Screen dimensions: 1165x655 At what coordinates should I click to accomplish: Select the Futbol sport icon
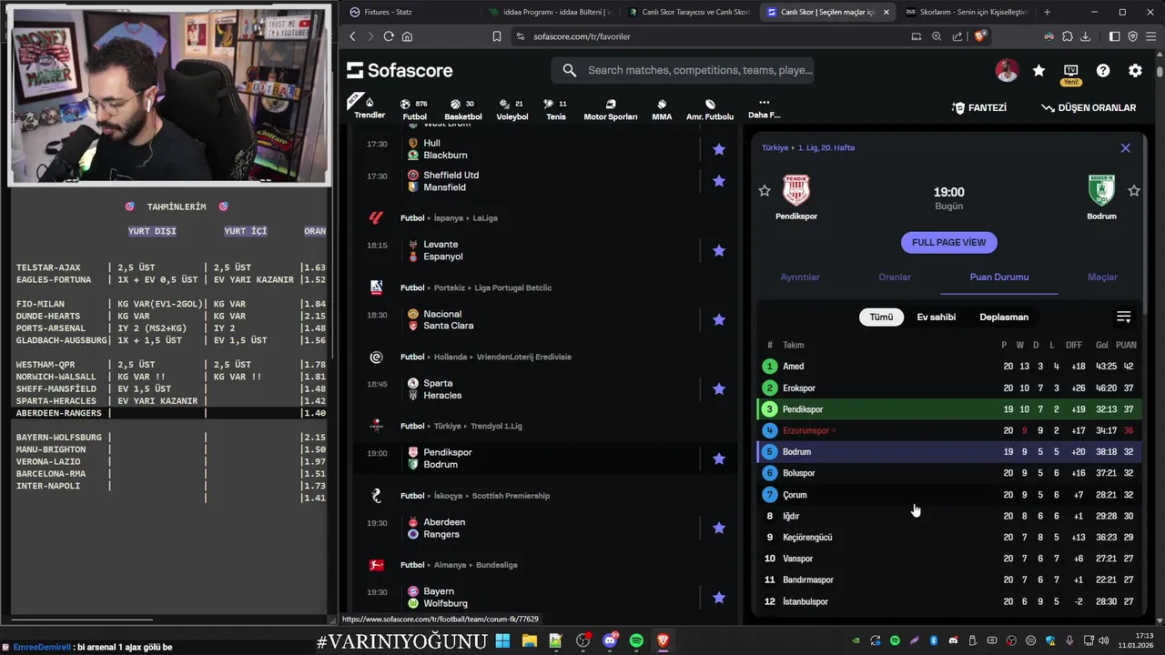point(415,109)
